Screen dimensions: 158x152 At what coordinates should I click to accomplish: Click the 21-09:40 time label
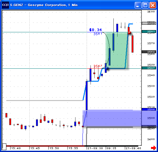pyautogui.click(x=133, y=148)
